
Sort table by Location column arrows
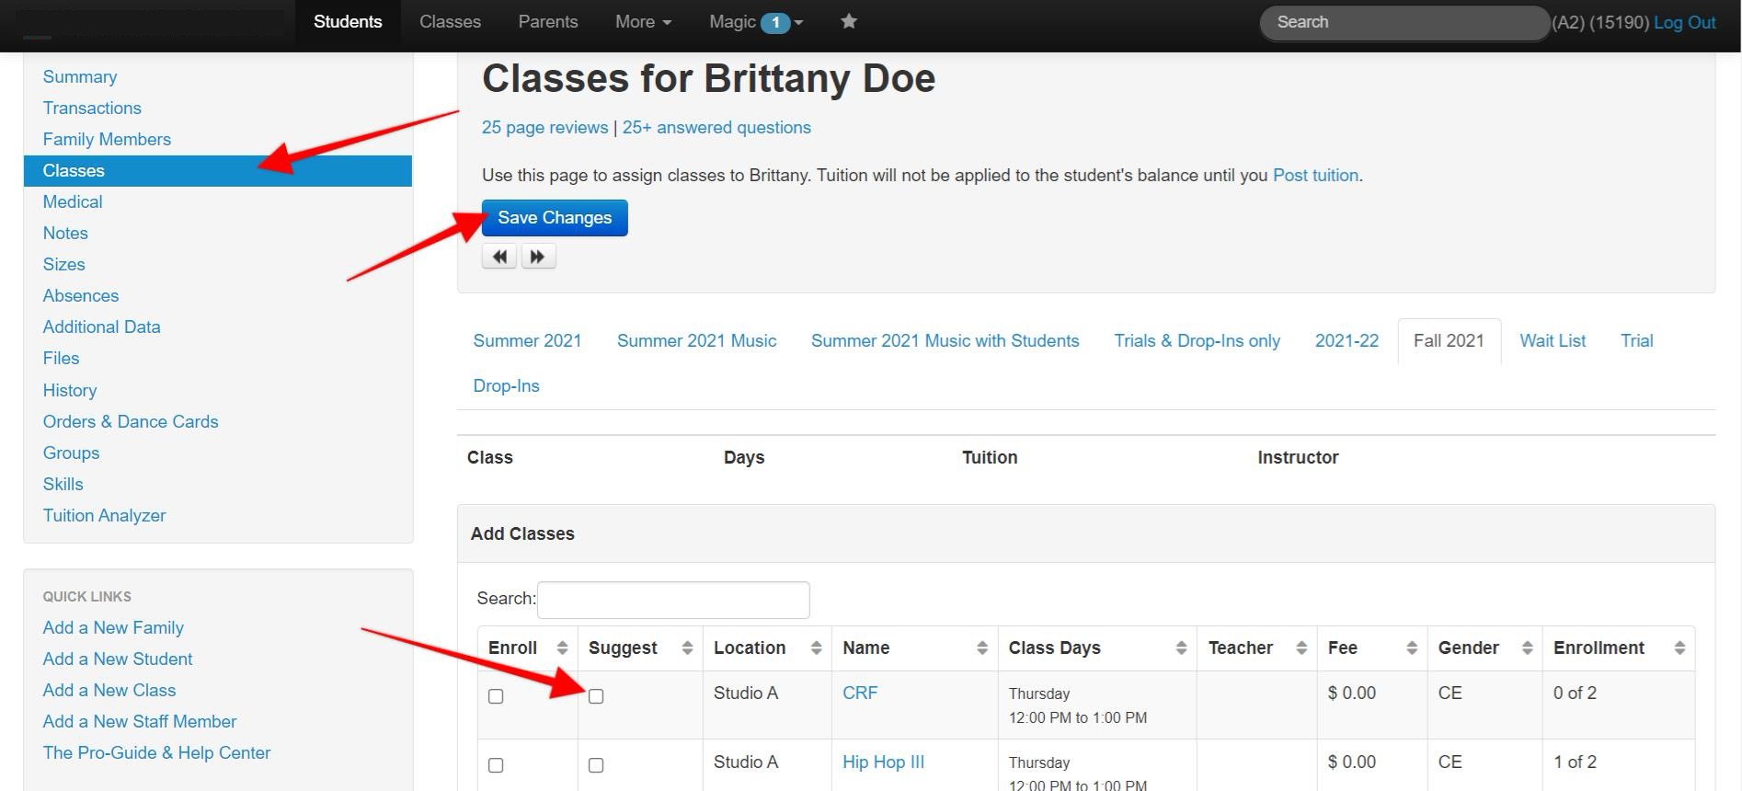pos(816,648)
